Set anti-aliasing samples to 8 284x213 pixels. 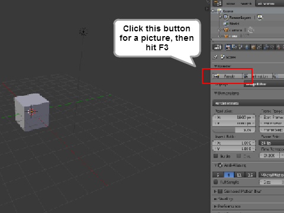tap(229, 175)
